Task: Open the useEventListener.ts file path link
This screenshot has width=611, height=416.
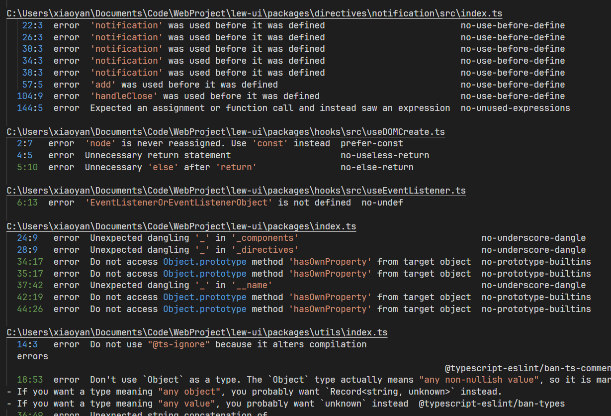Action: click(x=236, y=191)
